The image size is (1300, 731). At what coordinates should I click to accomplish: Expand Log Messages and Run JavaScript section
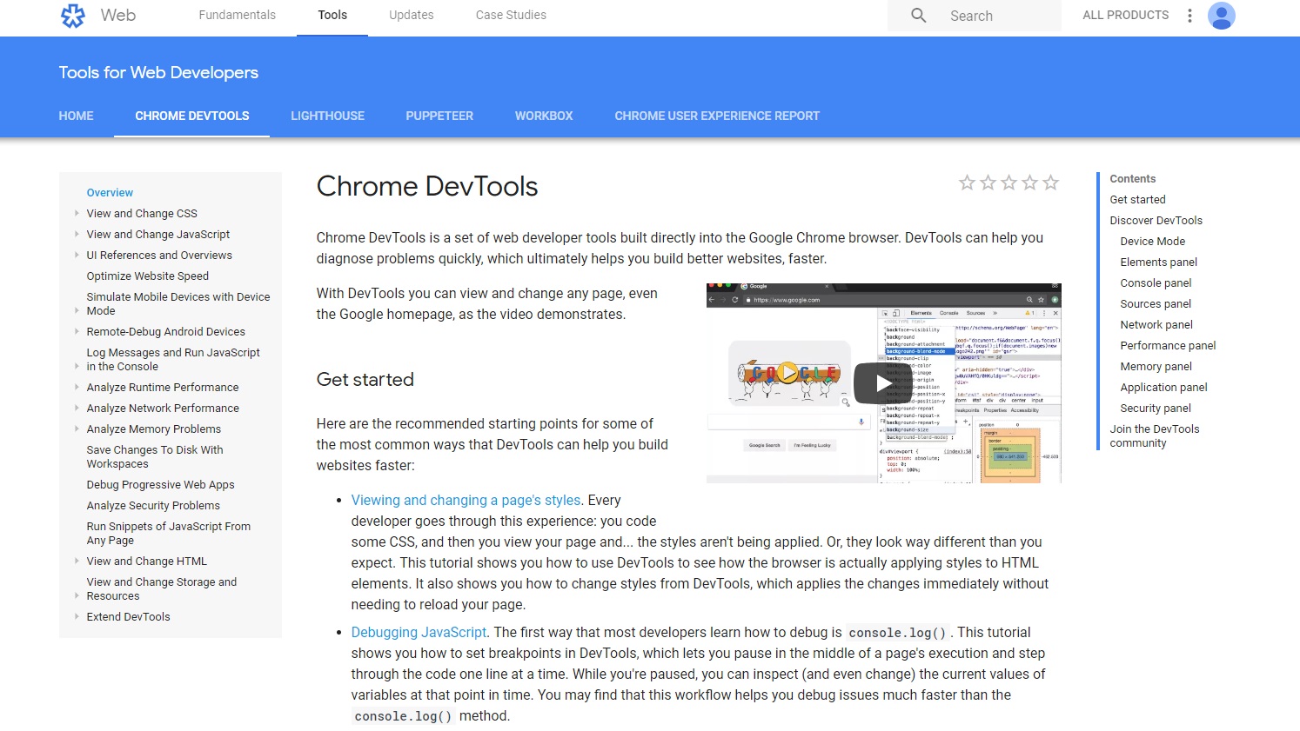[x=77, y=366]
